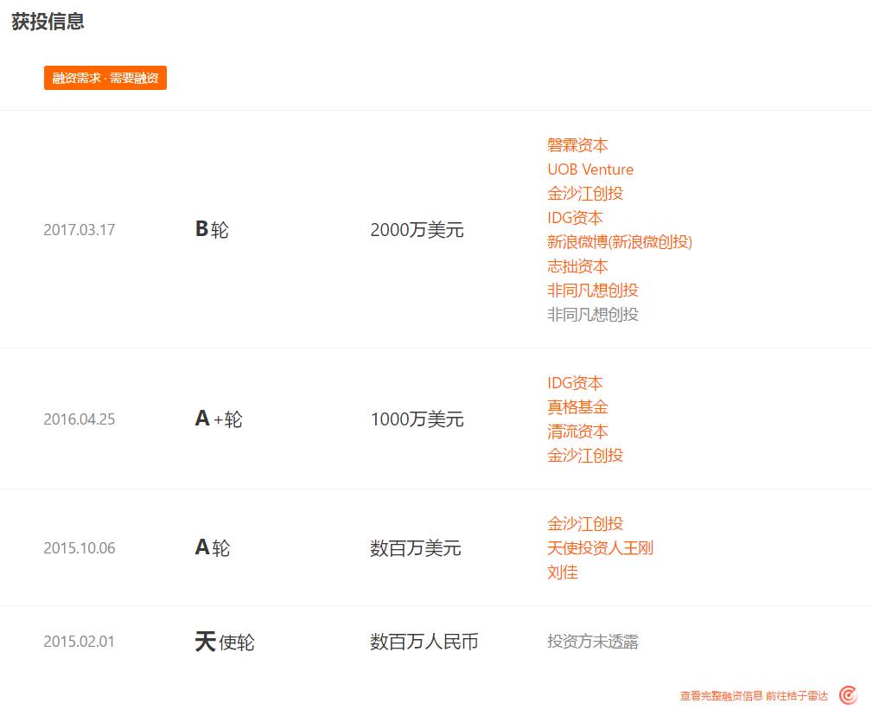Select the 天使轮 round label
This screenshot has height=716, width=873.
tap(225, 642)
